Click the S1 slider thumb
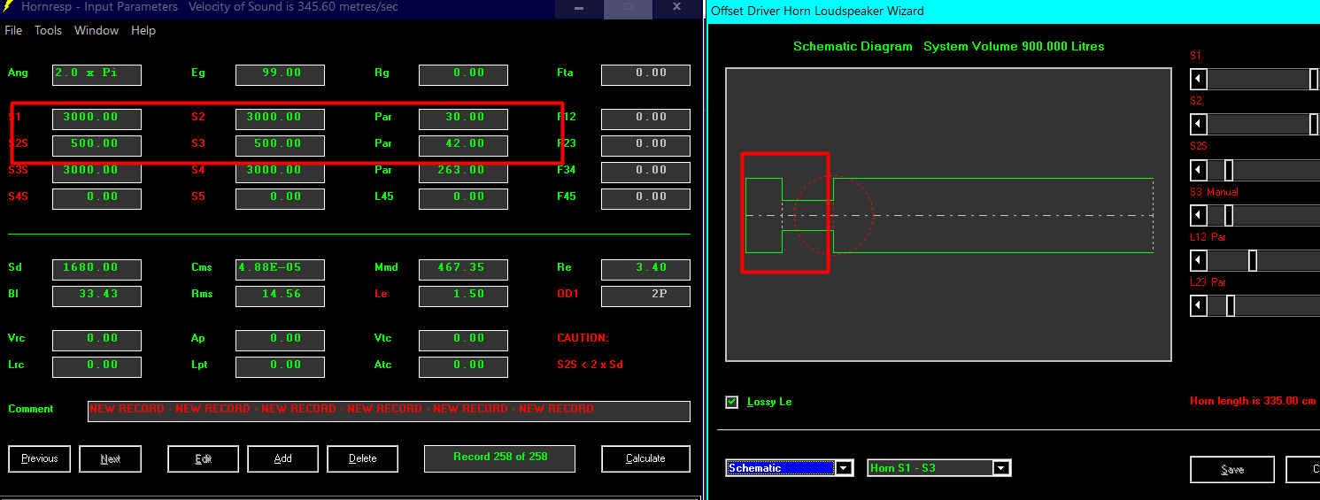The height and width of the screenshot is (500, 1320). 1314,79
